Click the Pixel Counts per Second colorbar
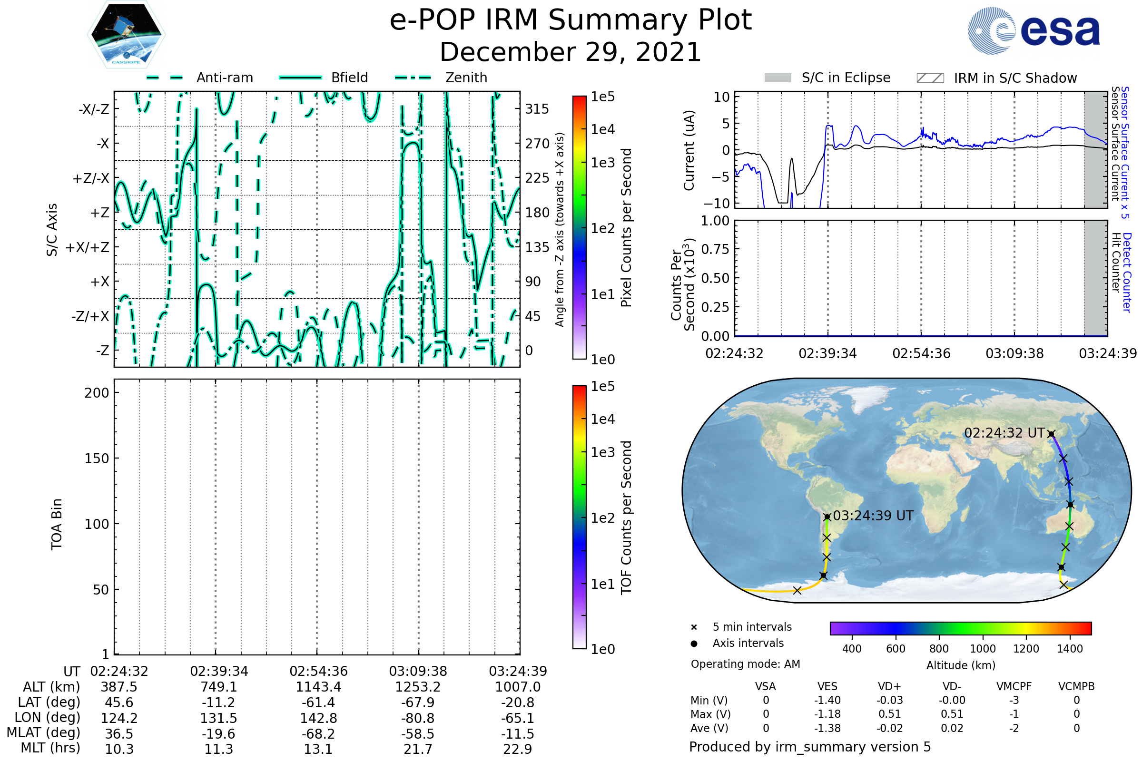 (579, 228)
